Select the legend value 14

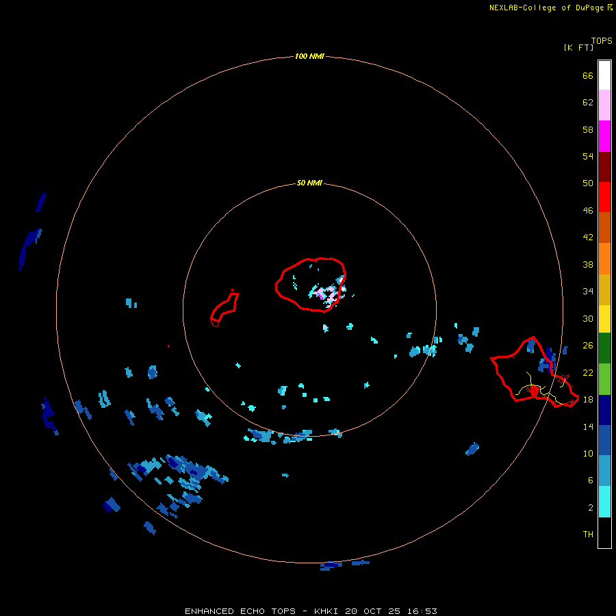click(x=588, y=426)
